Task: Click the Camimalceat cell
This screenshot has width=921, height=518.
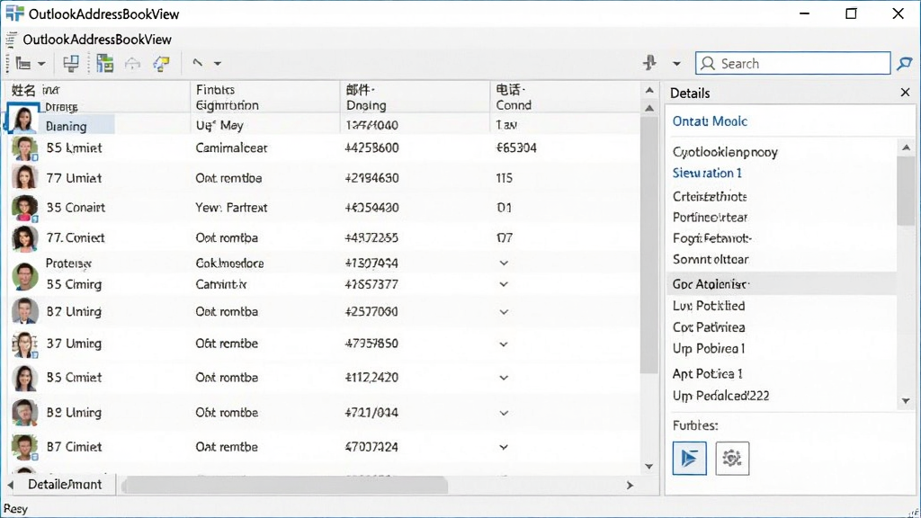Action: 231,148
